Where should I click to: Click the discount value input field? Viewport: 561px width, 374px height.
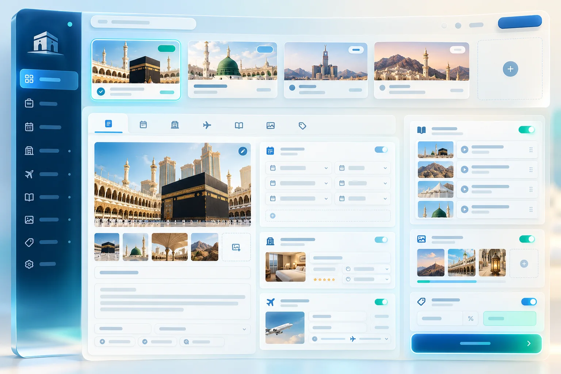pyautogui.click(x=440, y=318)
